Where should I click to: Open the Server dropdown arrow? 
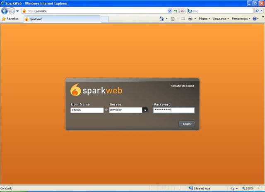point(145,110)
